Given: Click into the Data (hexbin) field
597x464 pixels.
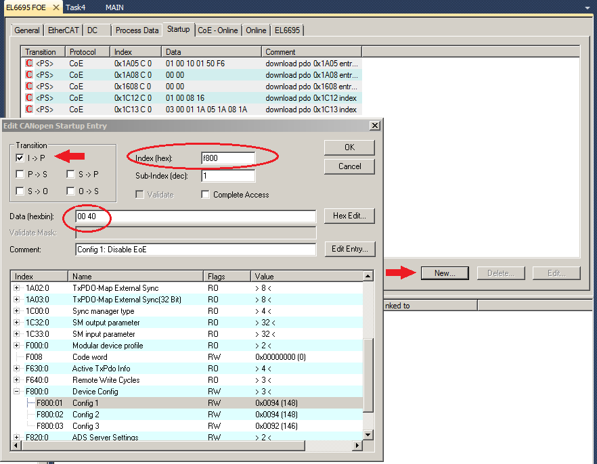Looking at the screenshot, I should [196, 216].
